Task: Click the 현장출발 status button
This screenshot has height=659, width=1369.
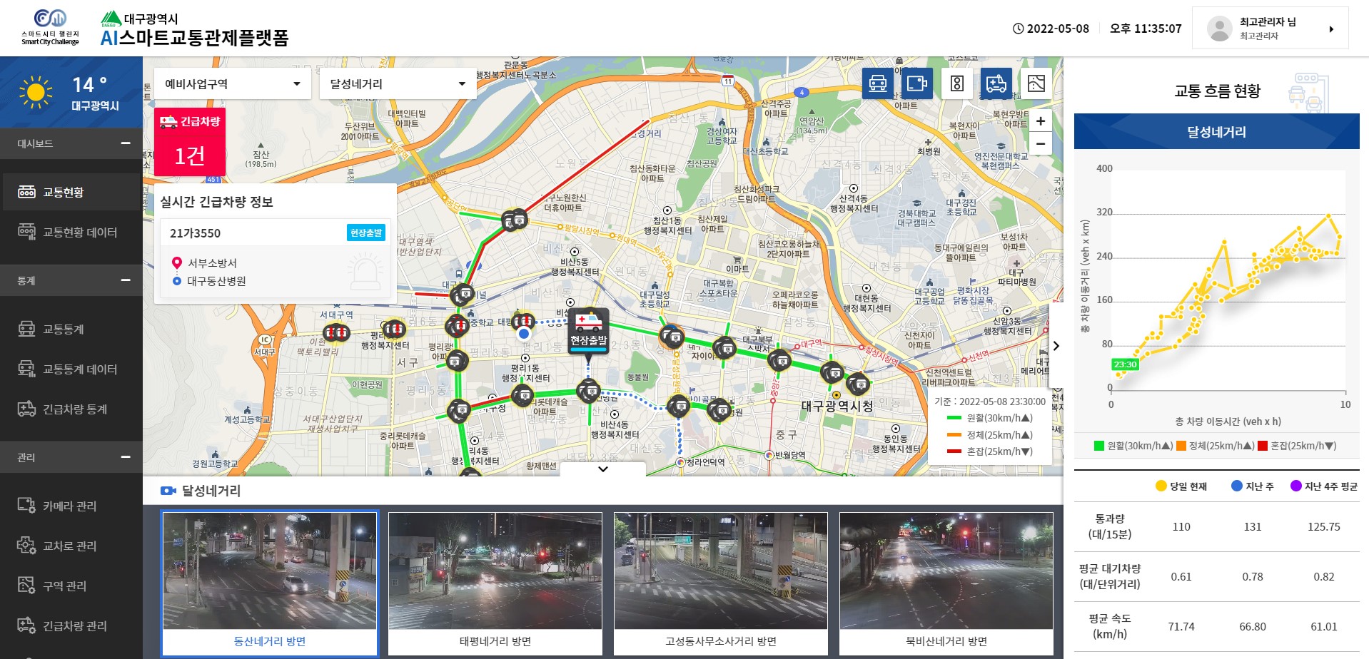Action: (366, 233)
